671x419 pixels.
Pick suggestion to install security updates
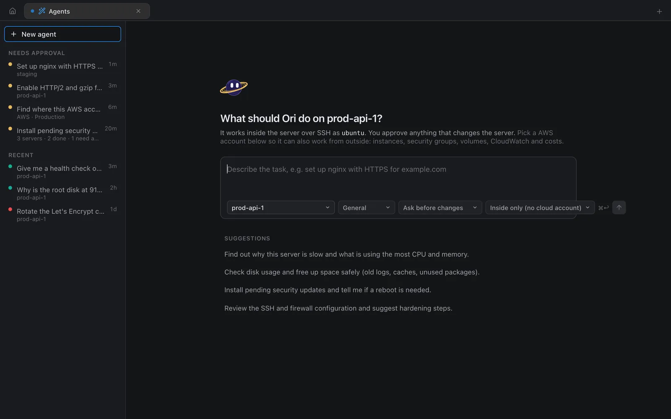(328, 290)
